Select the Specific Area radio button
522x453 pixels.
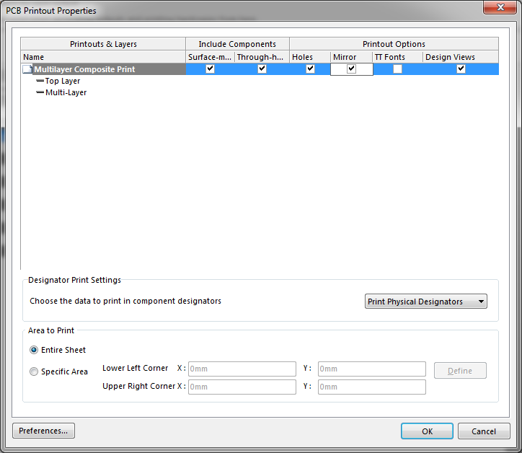(x=34, y=371)
